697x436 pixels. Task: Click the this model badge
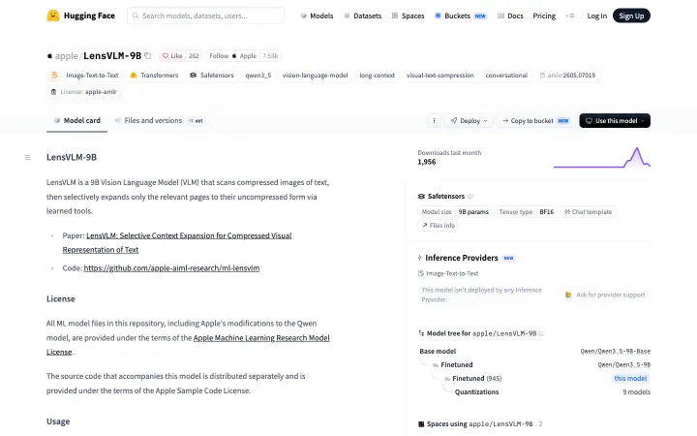(x=630, y=378)
